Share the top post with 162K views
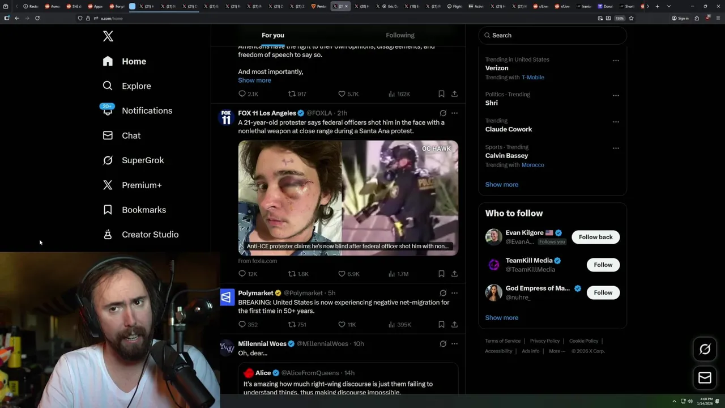 click(454, 94)
